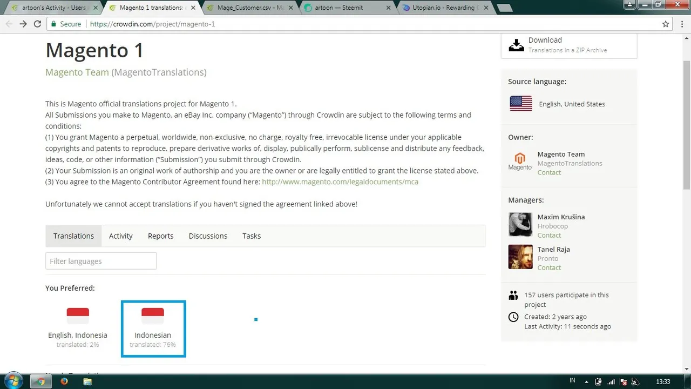Open a new browser tab

[x=504, y=8]
